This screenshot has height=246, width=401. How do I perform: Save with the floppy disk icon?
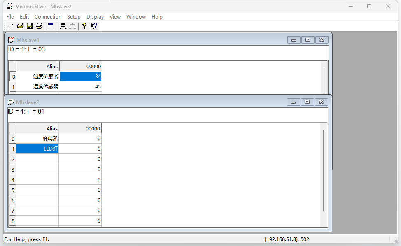pyautogui.click(x=30, y=26)
